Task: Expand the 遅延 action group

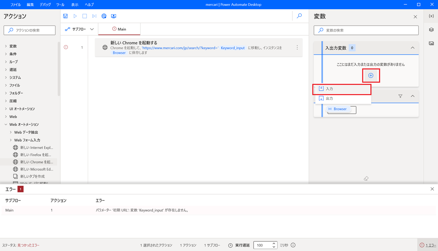Action: point(6,70)
